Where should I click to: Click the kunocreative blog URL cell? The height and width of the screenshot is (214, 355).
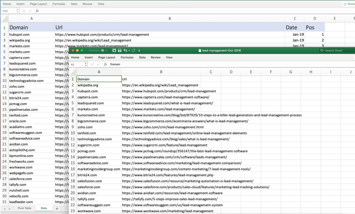(x=212, y=115)
